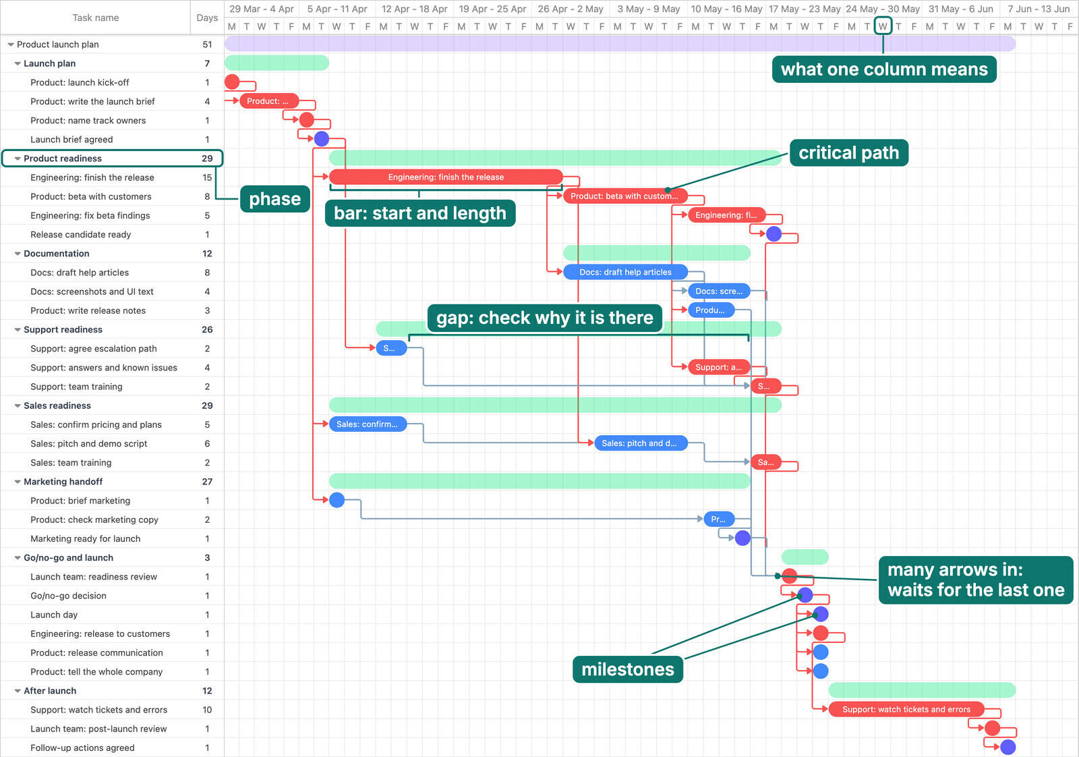Select 'Sales: team training' row
The image size is (1079, 757).
pos(112,463)
